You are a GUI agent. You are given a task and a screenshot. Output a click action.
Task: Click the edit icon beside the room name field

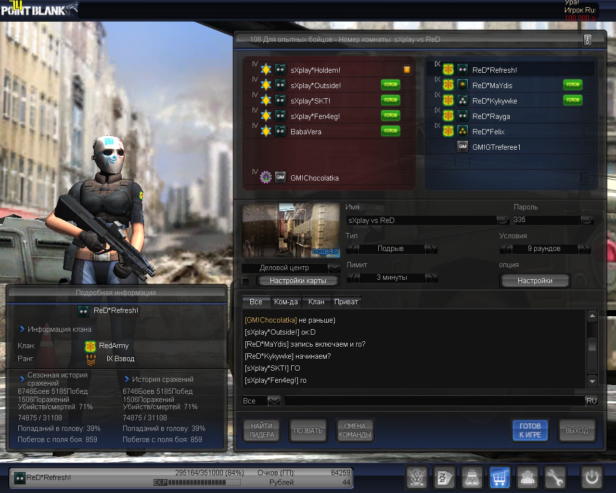point(503,221)
